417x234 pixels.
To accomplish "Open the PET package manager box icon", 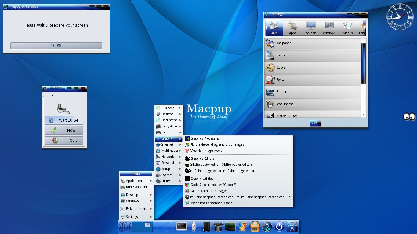I will pyautogui.click(x=255, y=227).
